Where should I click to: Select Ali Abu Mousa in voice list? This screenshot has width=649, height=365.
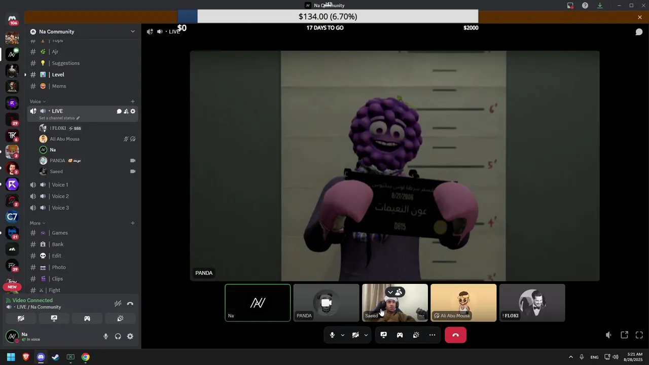[87, 139]
